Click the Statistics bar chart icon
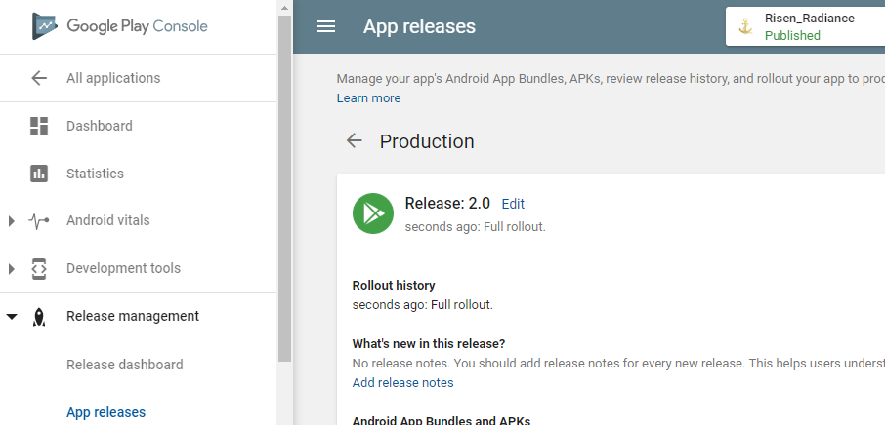Screen dimensions: 885x425 click(x=39, y=174)
